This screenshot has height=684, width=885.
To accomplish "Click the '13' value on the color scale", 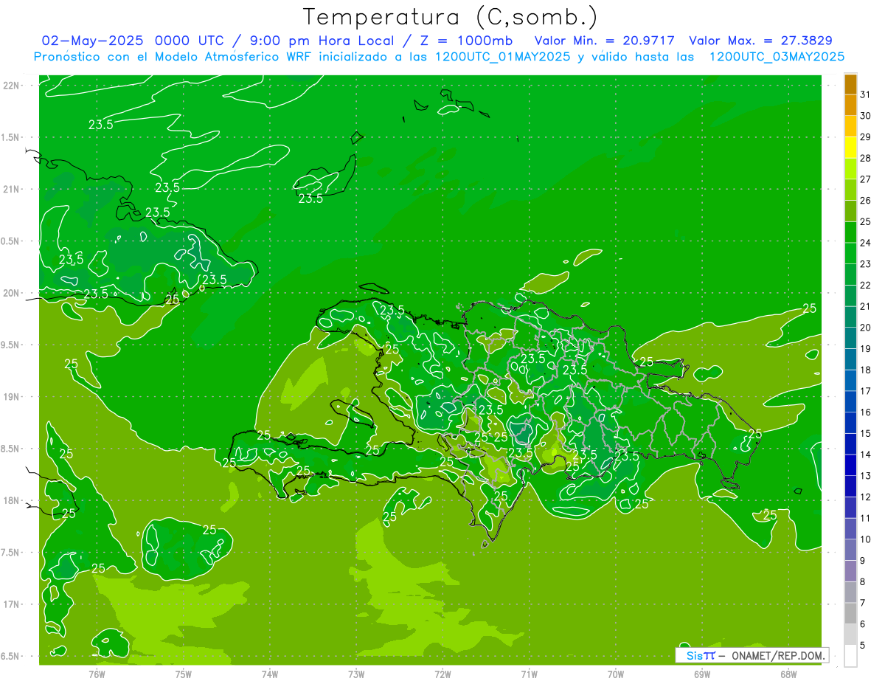I will click(x=866, y=475).
